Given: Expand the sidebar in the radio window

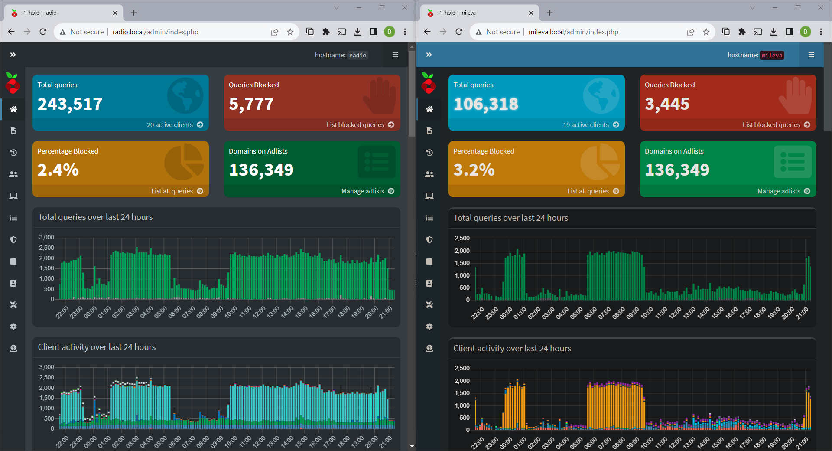Looking at the screenshot, I should [13, 55].
